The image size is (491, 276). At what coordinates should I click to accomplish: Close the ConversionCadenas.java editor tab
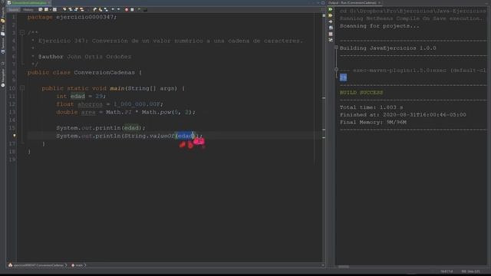[49, 2]
